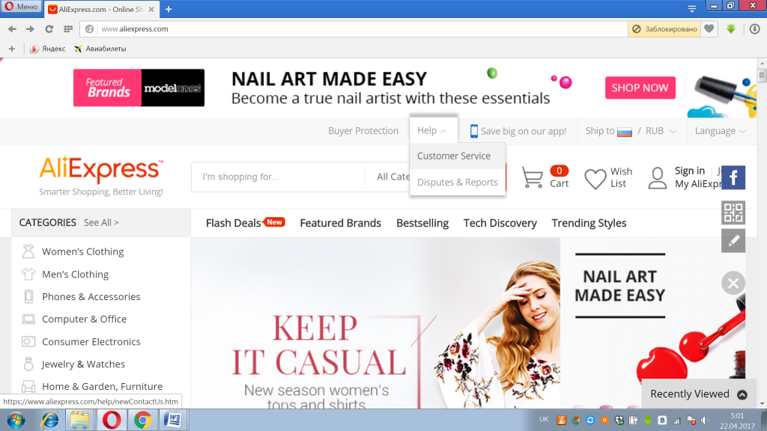The height and width of the screenshot is (431, 767).
Task: Open the Bestselling tab
Action: [422, 223]
